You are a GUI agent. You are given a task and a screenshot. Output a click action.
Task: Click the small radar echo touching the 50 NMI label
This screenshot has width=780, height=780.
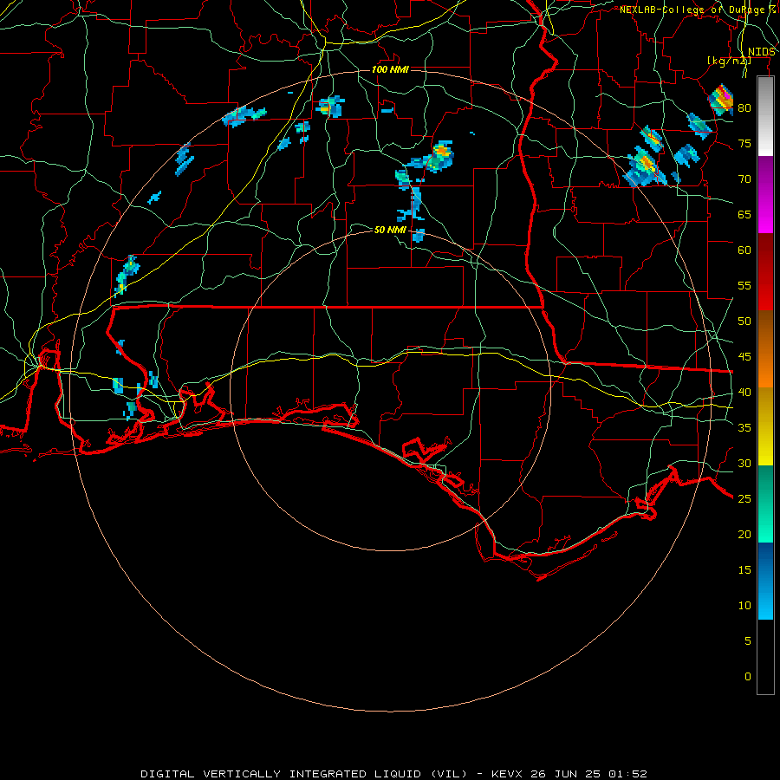click(419, 235)
